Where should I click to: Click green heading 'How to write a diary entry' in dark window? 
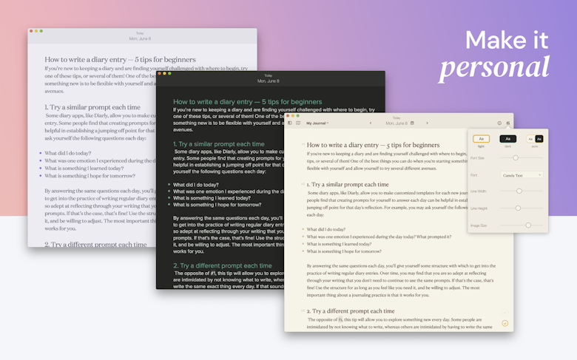pos(247,102)
